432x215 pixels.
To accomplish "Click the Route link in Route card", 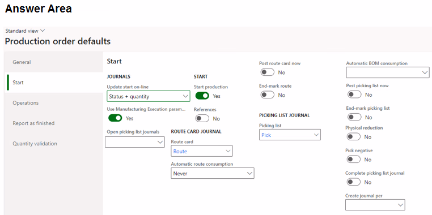I will click(180, 151).
